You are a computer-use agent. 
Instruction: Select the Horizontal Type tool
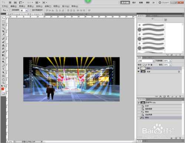point(3,69)
